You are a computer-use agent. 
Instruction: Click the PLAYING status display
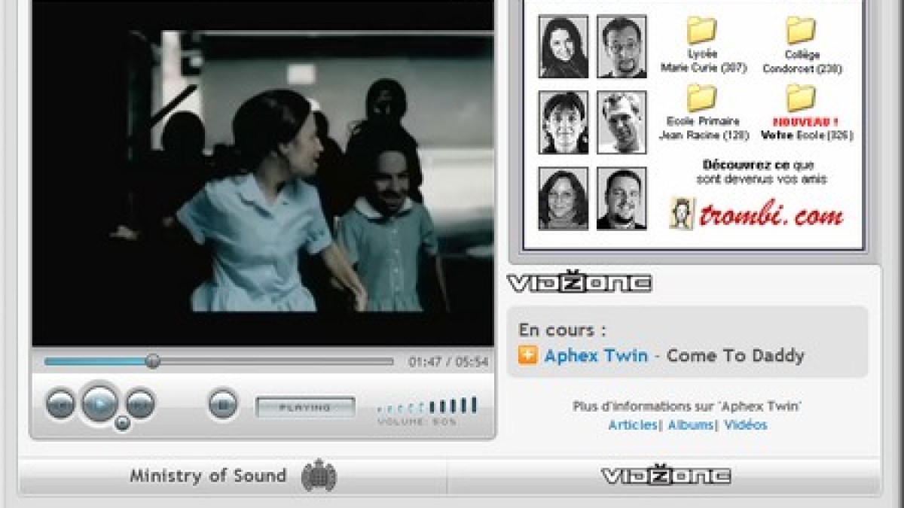(x=305, y=407)
